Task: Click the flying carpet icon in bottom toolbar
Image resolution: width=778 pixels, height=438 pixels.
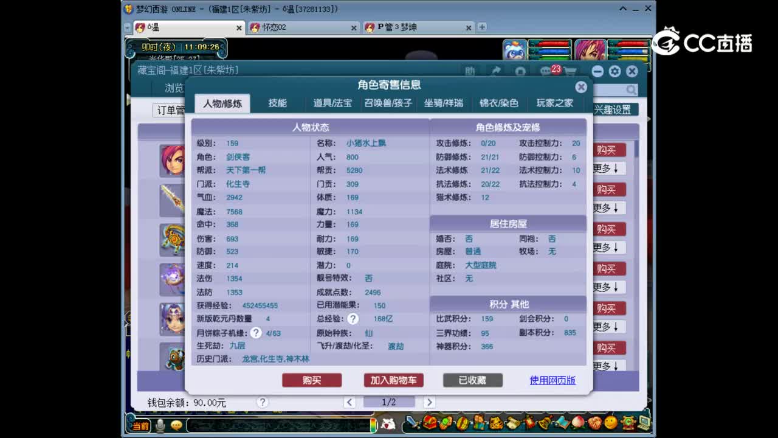Action: 562,422
